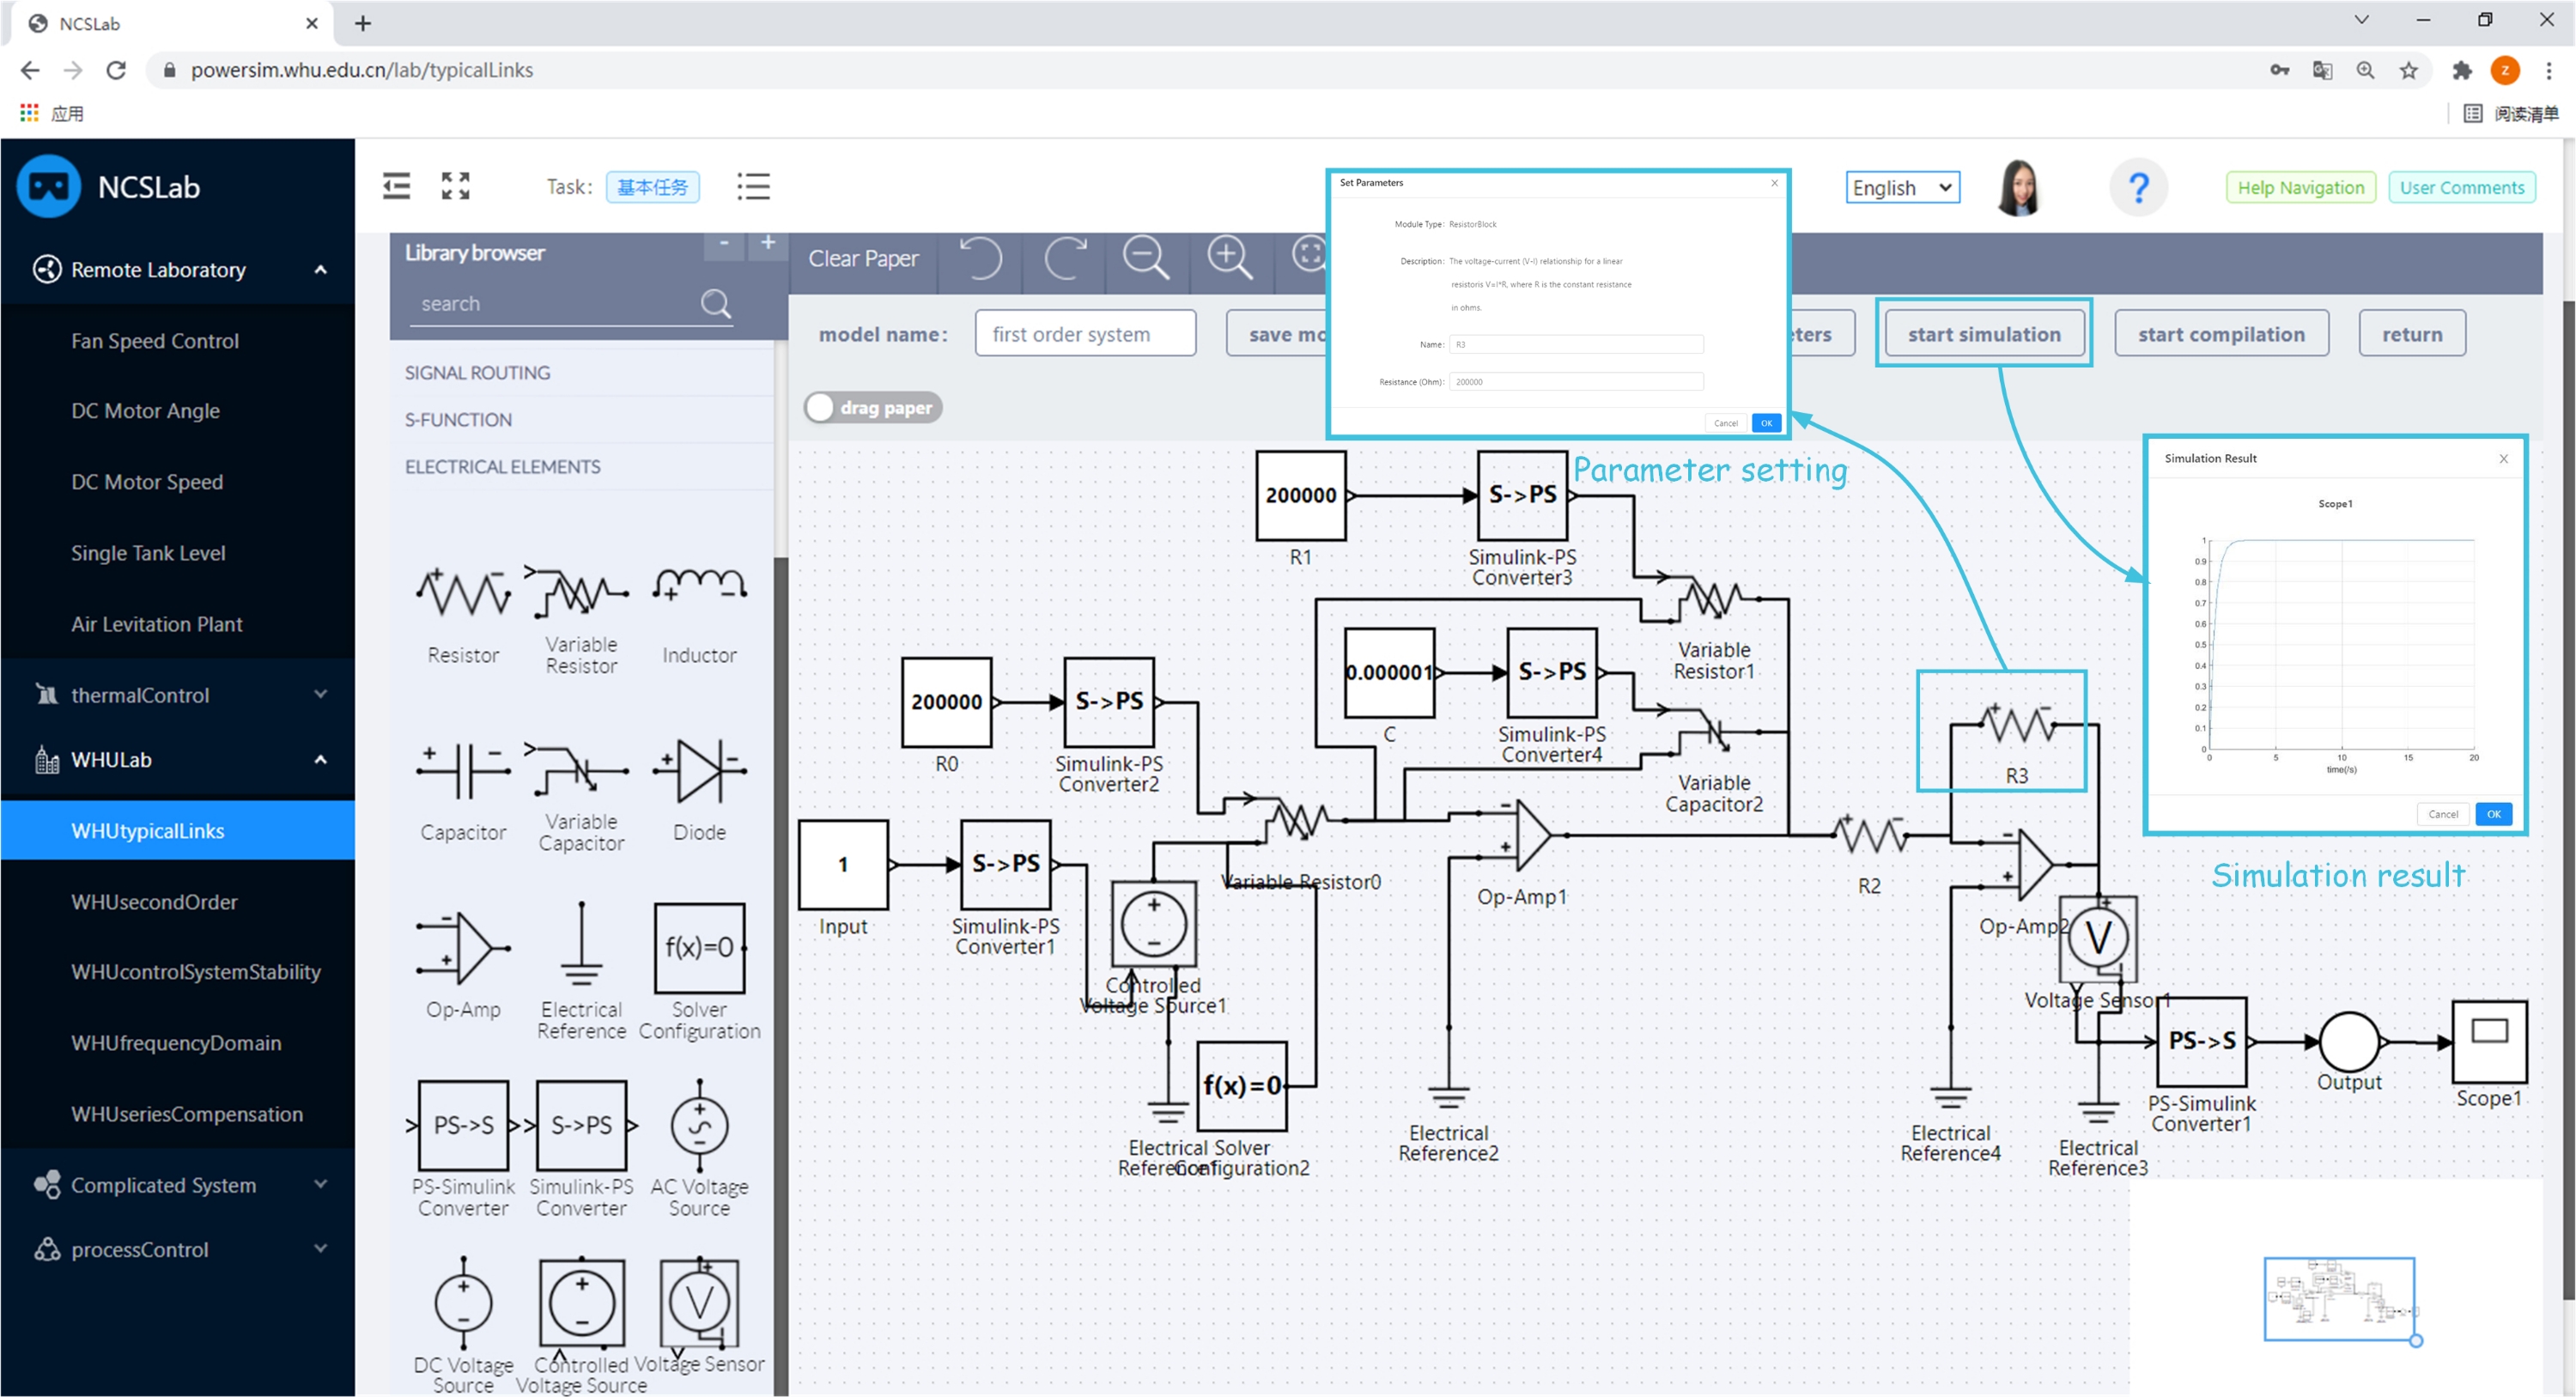This screenshot has height=1397, width=2576.
Task: Click the minimap thumbnail of the diagram
Action: click(2338, 1298)
